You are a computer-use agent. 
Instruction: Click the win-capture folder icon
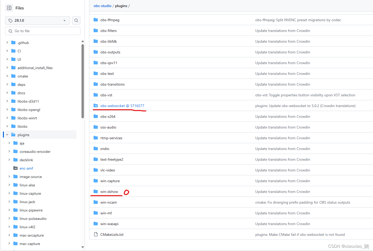pos(96,181)
